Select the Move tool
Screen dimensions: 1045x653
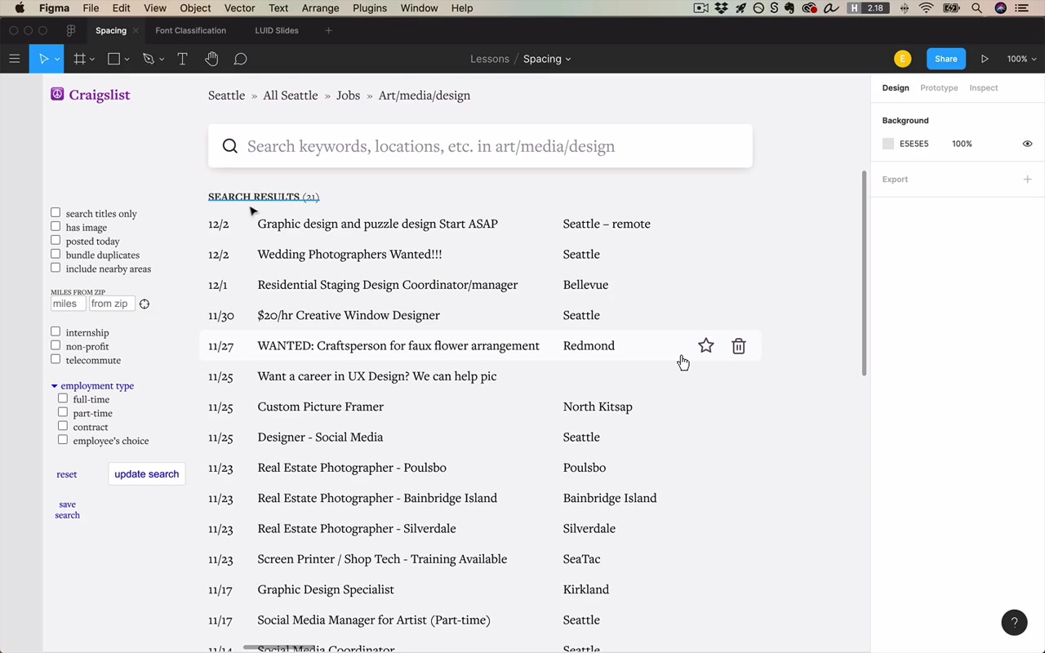(x=43, y=59)
